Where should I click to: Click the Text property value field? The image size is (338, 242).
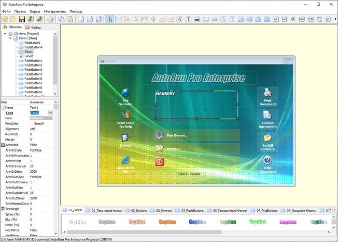click(x=39, y=113)
